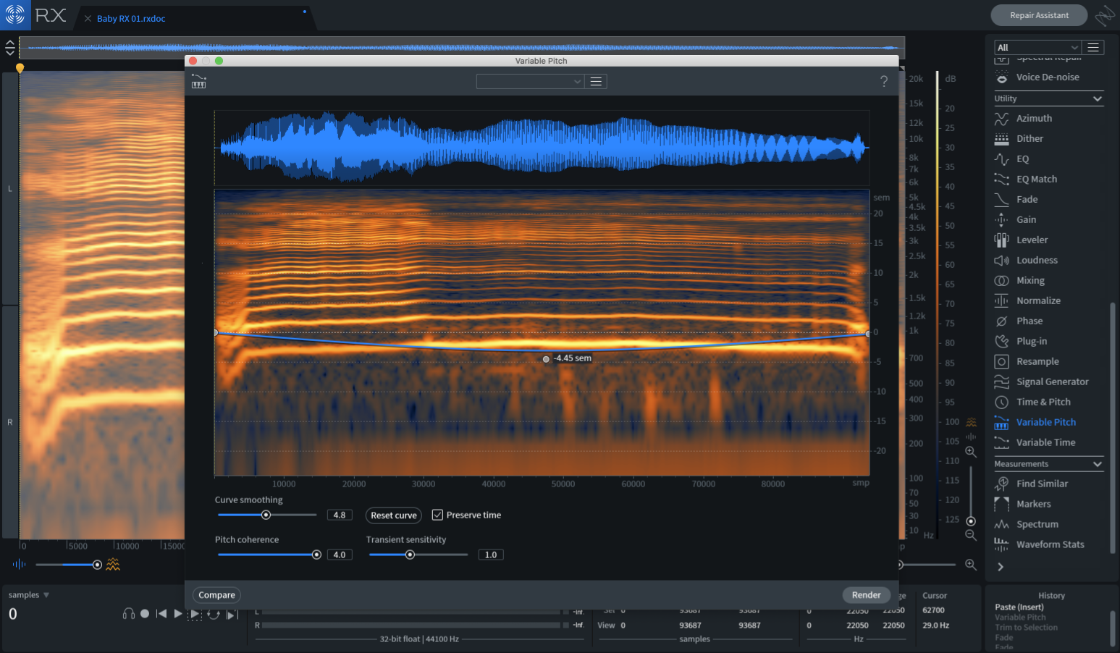Image resolution: width=1120 pixels, height=653 pixels.
Task: Open the preset list menu in Variable Pitch
Action: coord(596,81)
